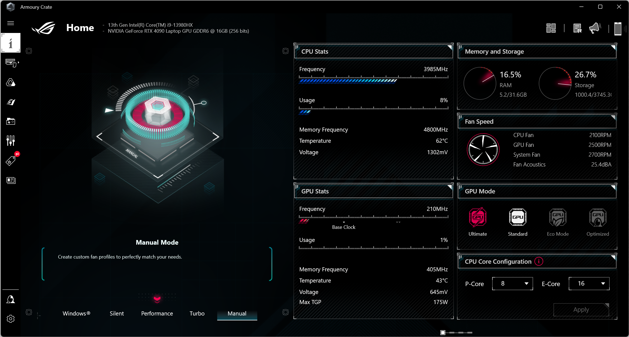Open Scenario Profiles sliders icon in sidebar
The width and height of the screenshot is (629, 337).
[11, 141]
